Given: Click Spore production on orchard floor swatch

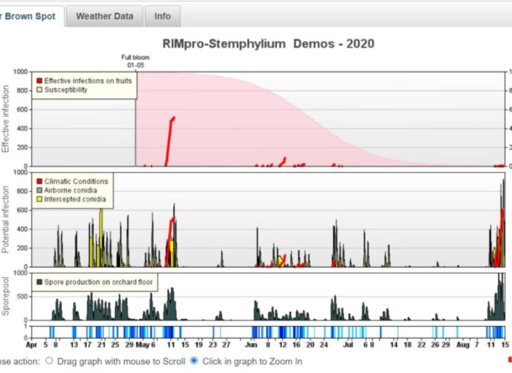Looking at the screenshot, I should coord(39,282).
